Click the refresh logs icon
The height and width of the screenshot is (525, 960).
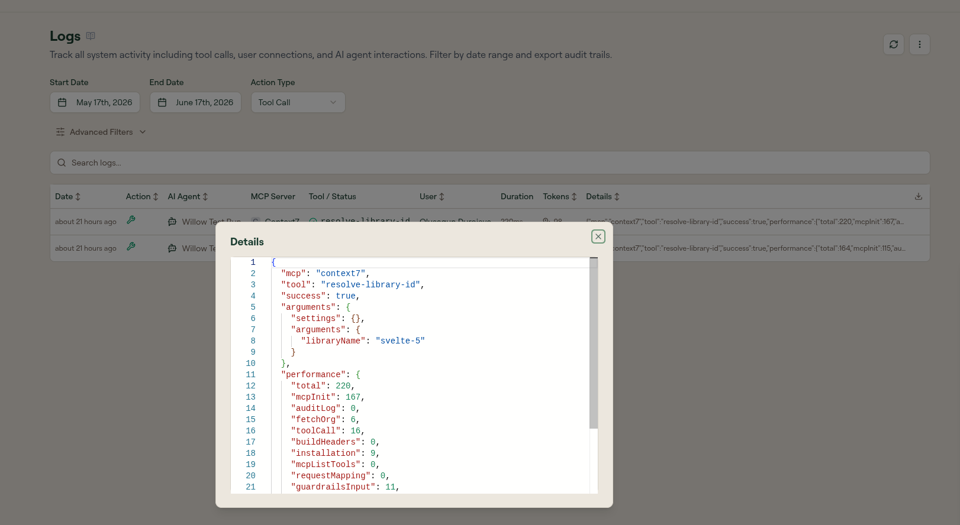point(894,44)
